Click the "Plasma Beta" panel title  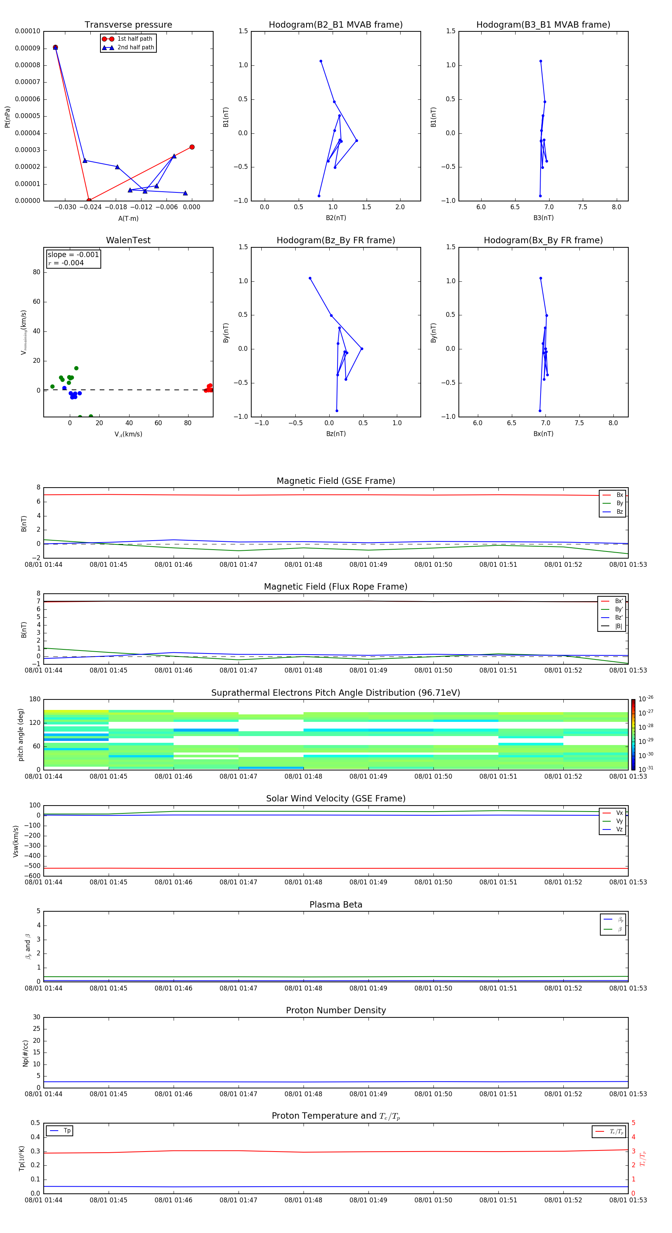(x=336, y=905)
